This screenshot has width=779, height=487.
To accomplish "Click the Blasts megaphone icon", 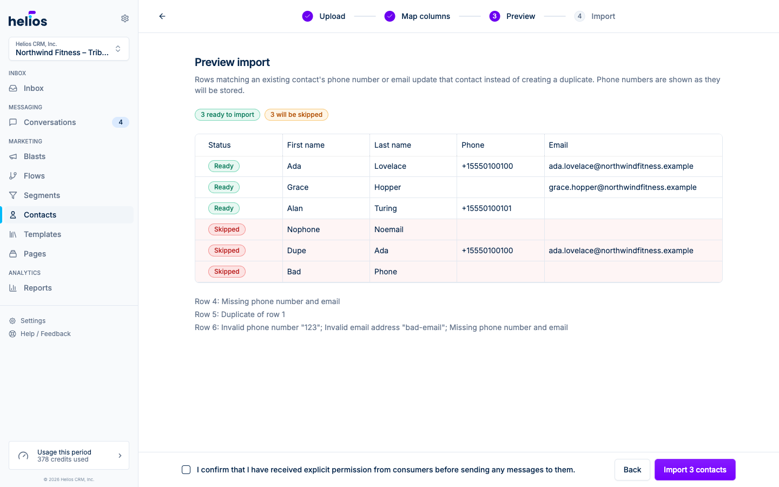I will pos(13,156).
